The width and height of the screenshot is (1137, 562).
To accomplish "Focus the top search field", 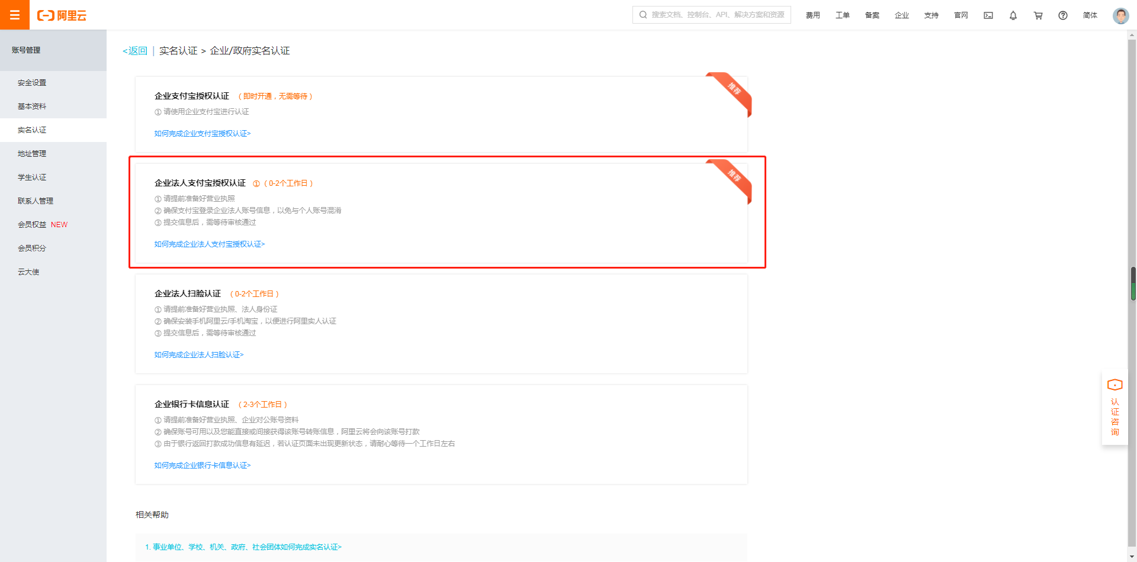I will [x=712, y=15].
